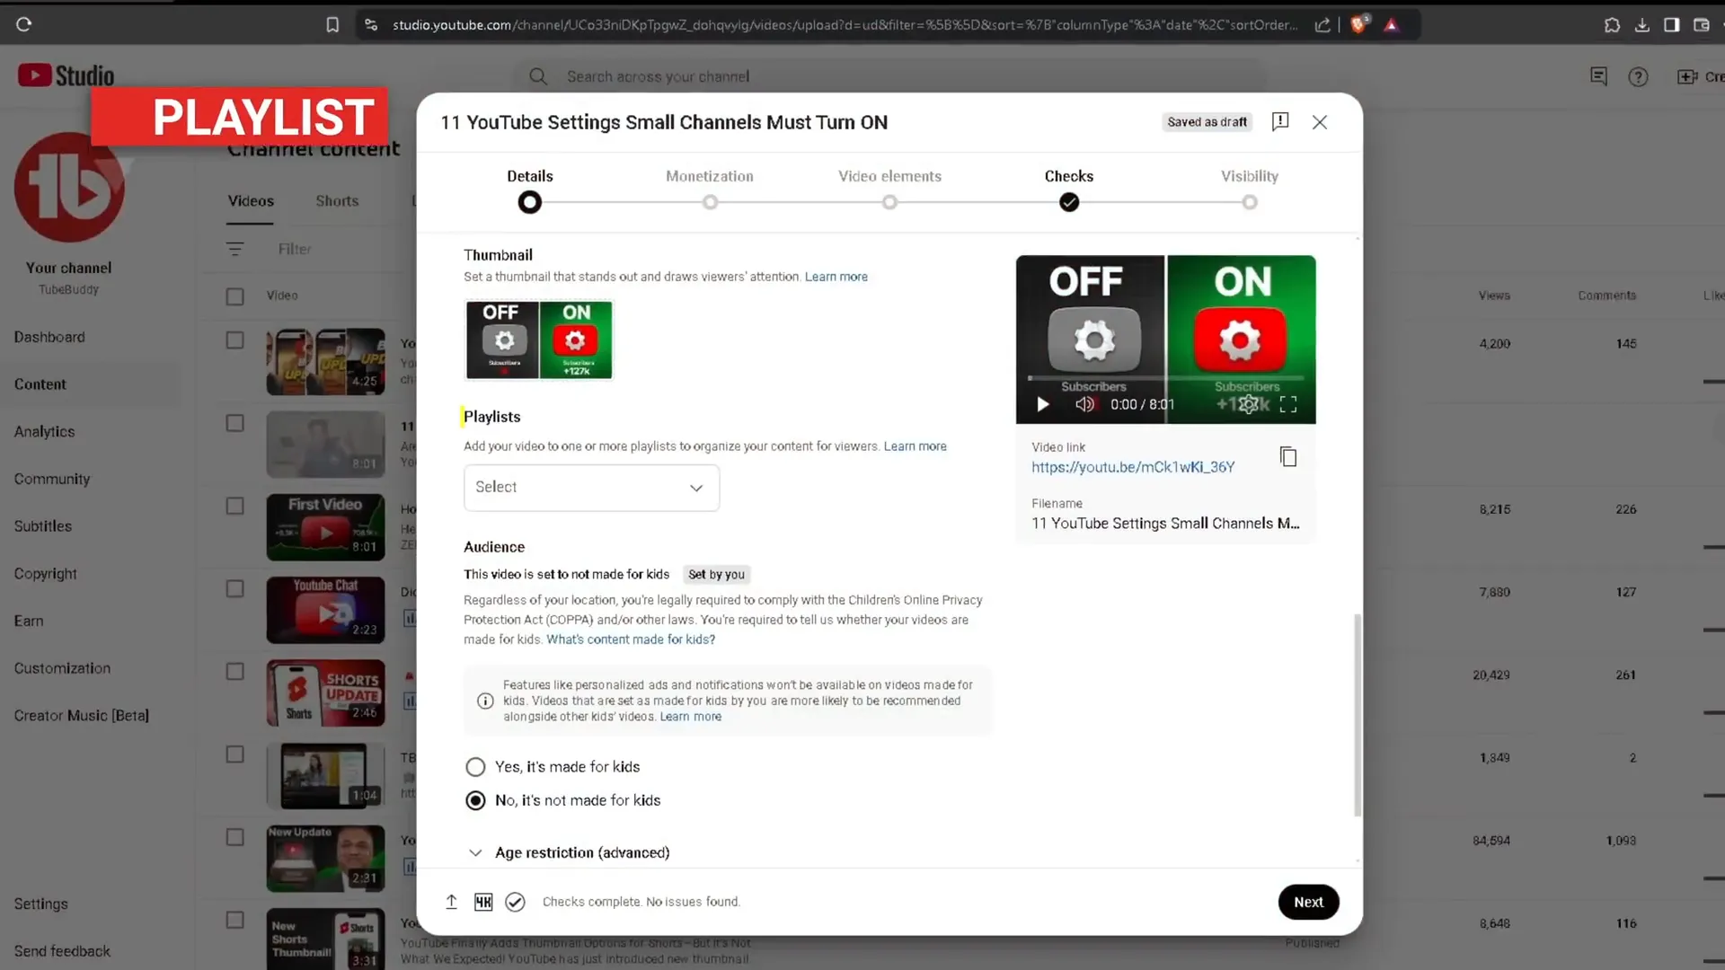Open the 'What's content made for kids?' link

[631, 639]
